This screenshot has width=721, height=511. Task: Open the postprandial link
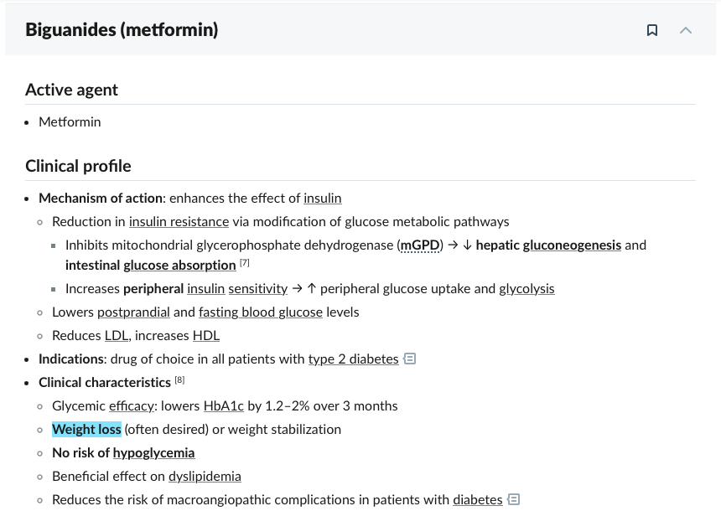pos(133,312)
